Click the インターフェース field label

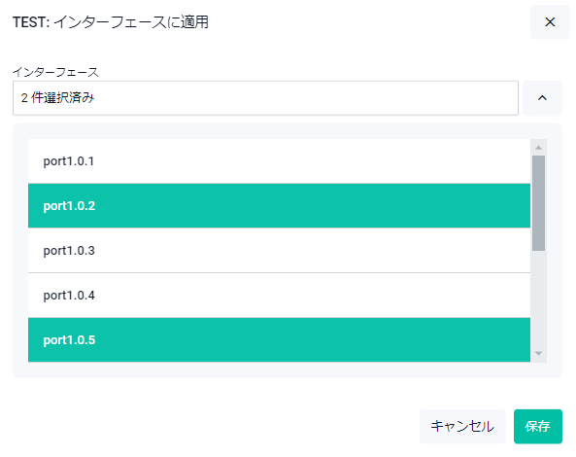(x=55, y=72)
